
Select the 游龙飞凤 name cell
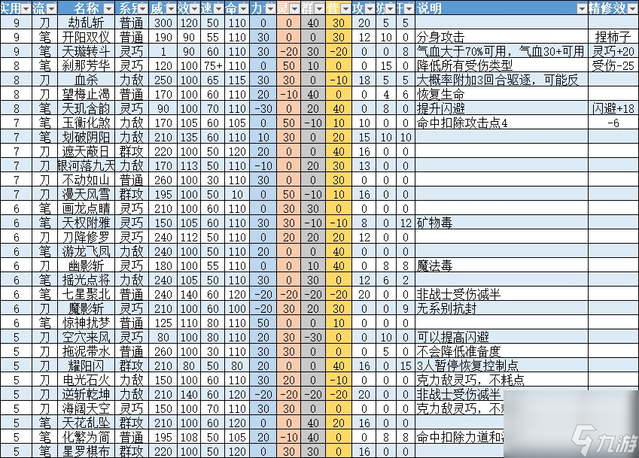pyautogui.click(x=86, y=251)
